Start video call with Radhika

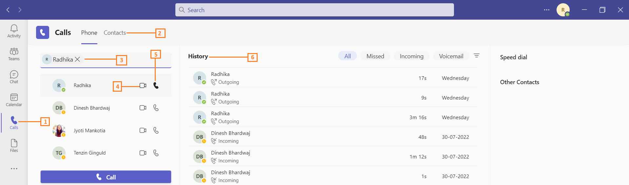[143, 85]
